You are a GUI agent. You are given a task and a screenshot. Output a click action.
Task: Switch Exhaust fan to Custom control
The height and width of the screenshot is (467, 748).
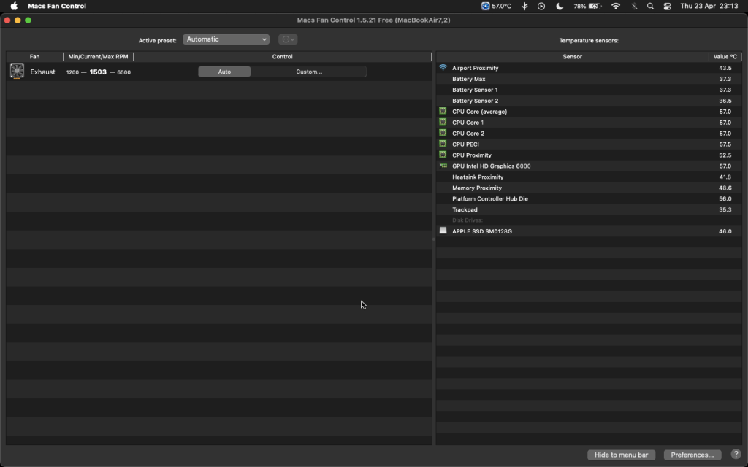point(308,72)
